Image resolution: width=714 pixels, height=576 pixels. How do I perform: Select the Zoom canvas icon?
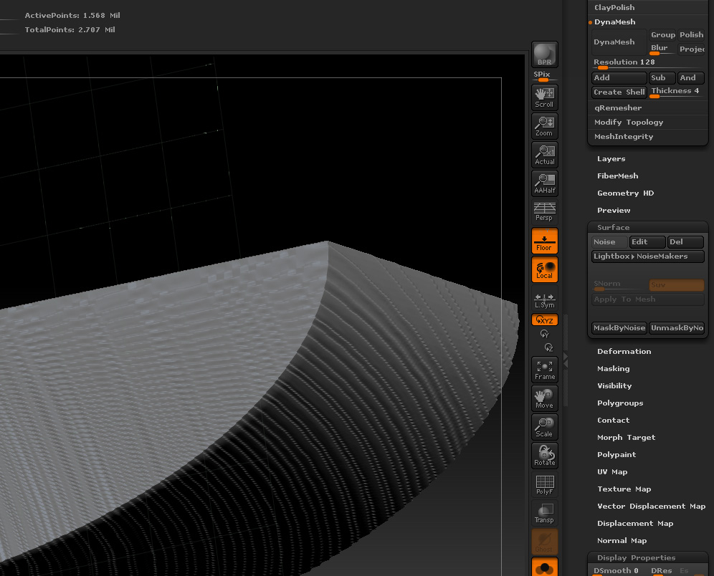pos(544,125)
